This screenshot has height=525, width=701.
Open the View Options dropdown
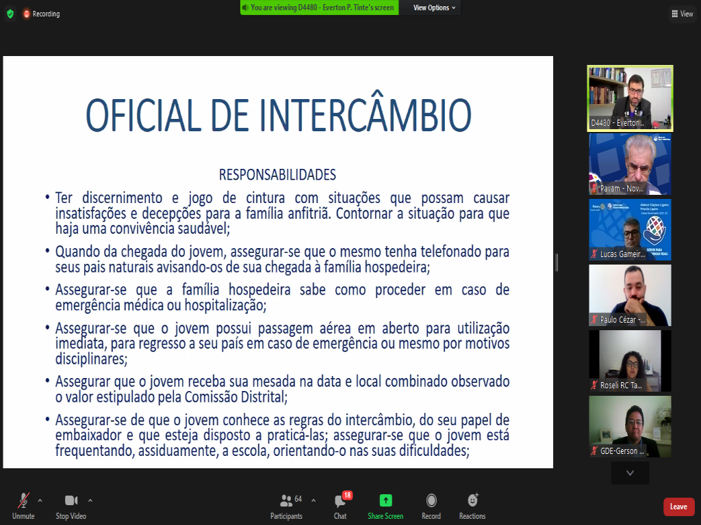(434, 8)
